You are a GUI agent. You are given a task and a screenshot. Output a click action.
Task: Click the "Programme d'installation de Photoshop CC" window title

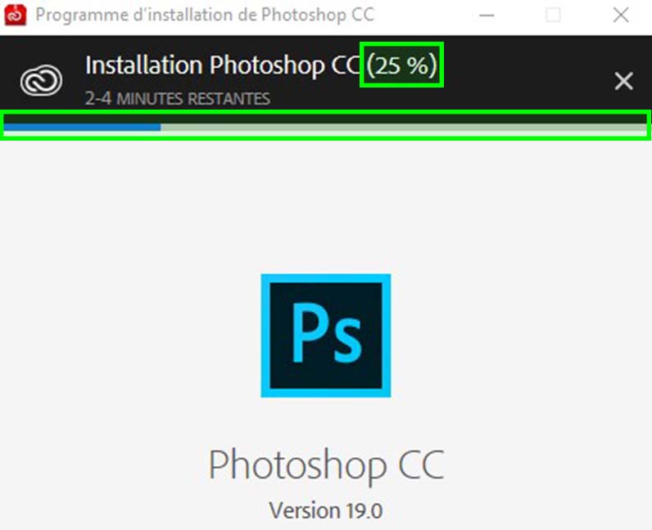click(x=205, y=15)
